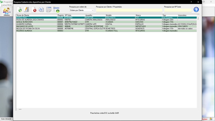Select the GISELE BUNDCHEN row
This screenshot has height=121, width=215.
coord(106,22)
